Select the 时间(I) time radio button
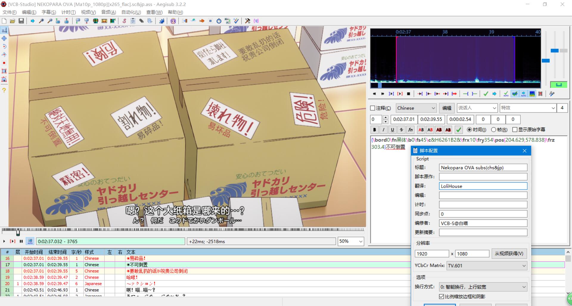 (x=470, y=130)
